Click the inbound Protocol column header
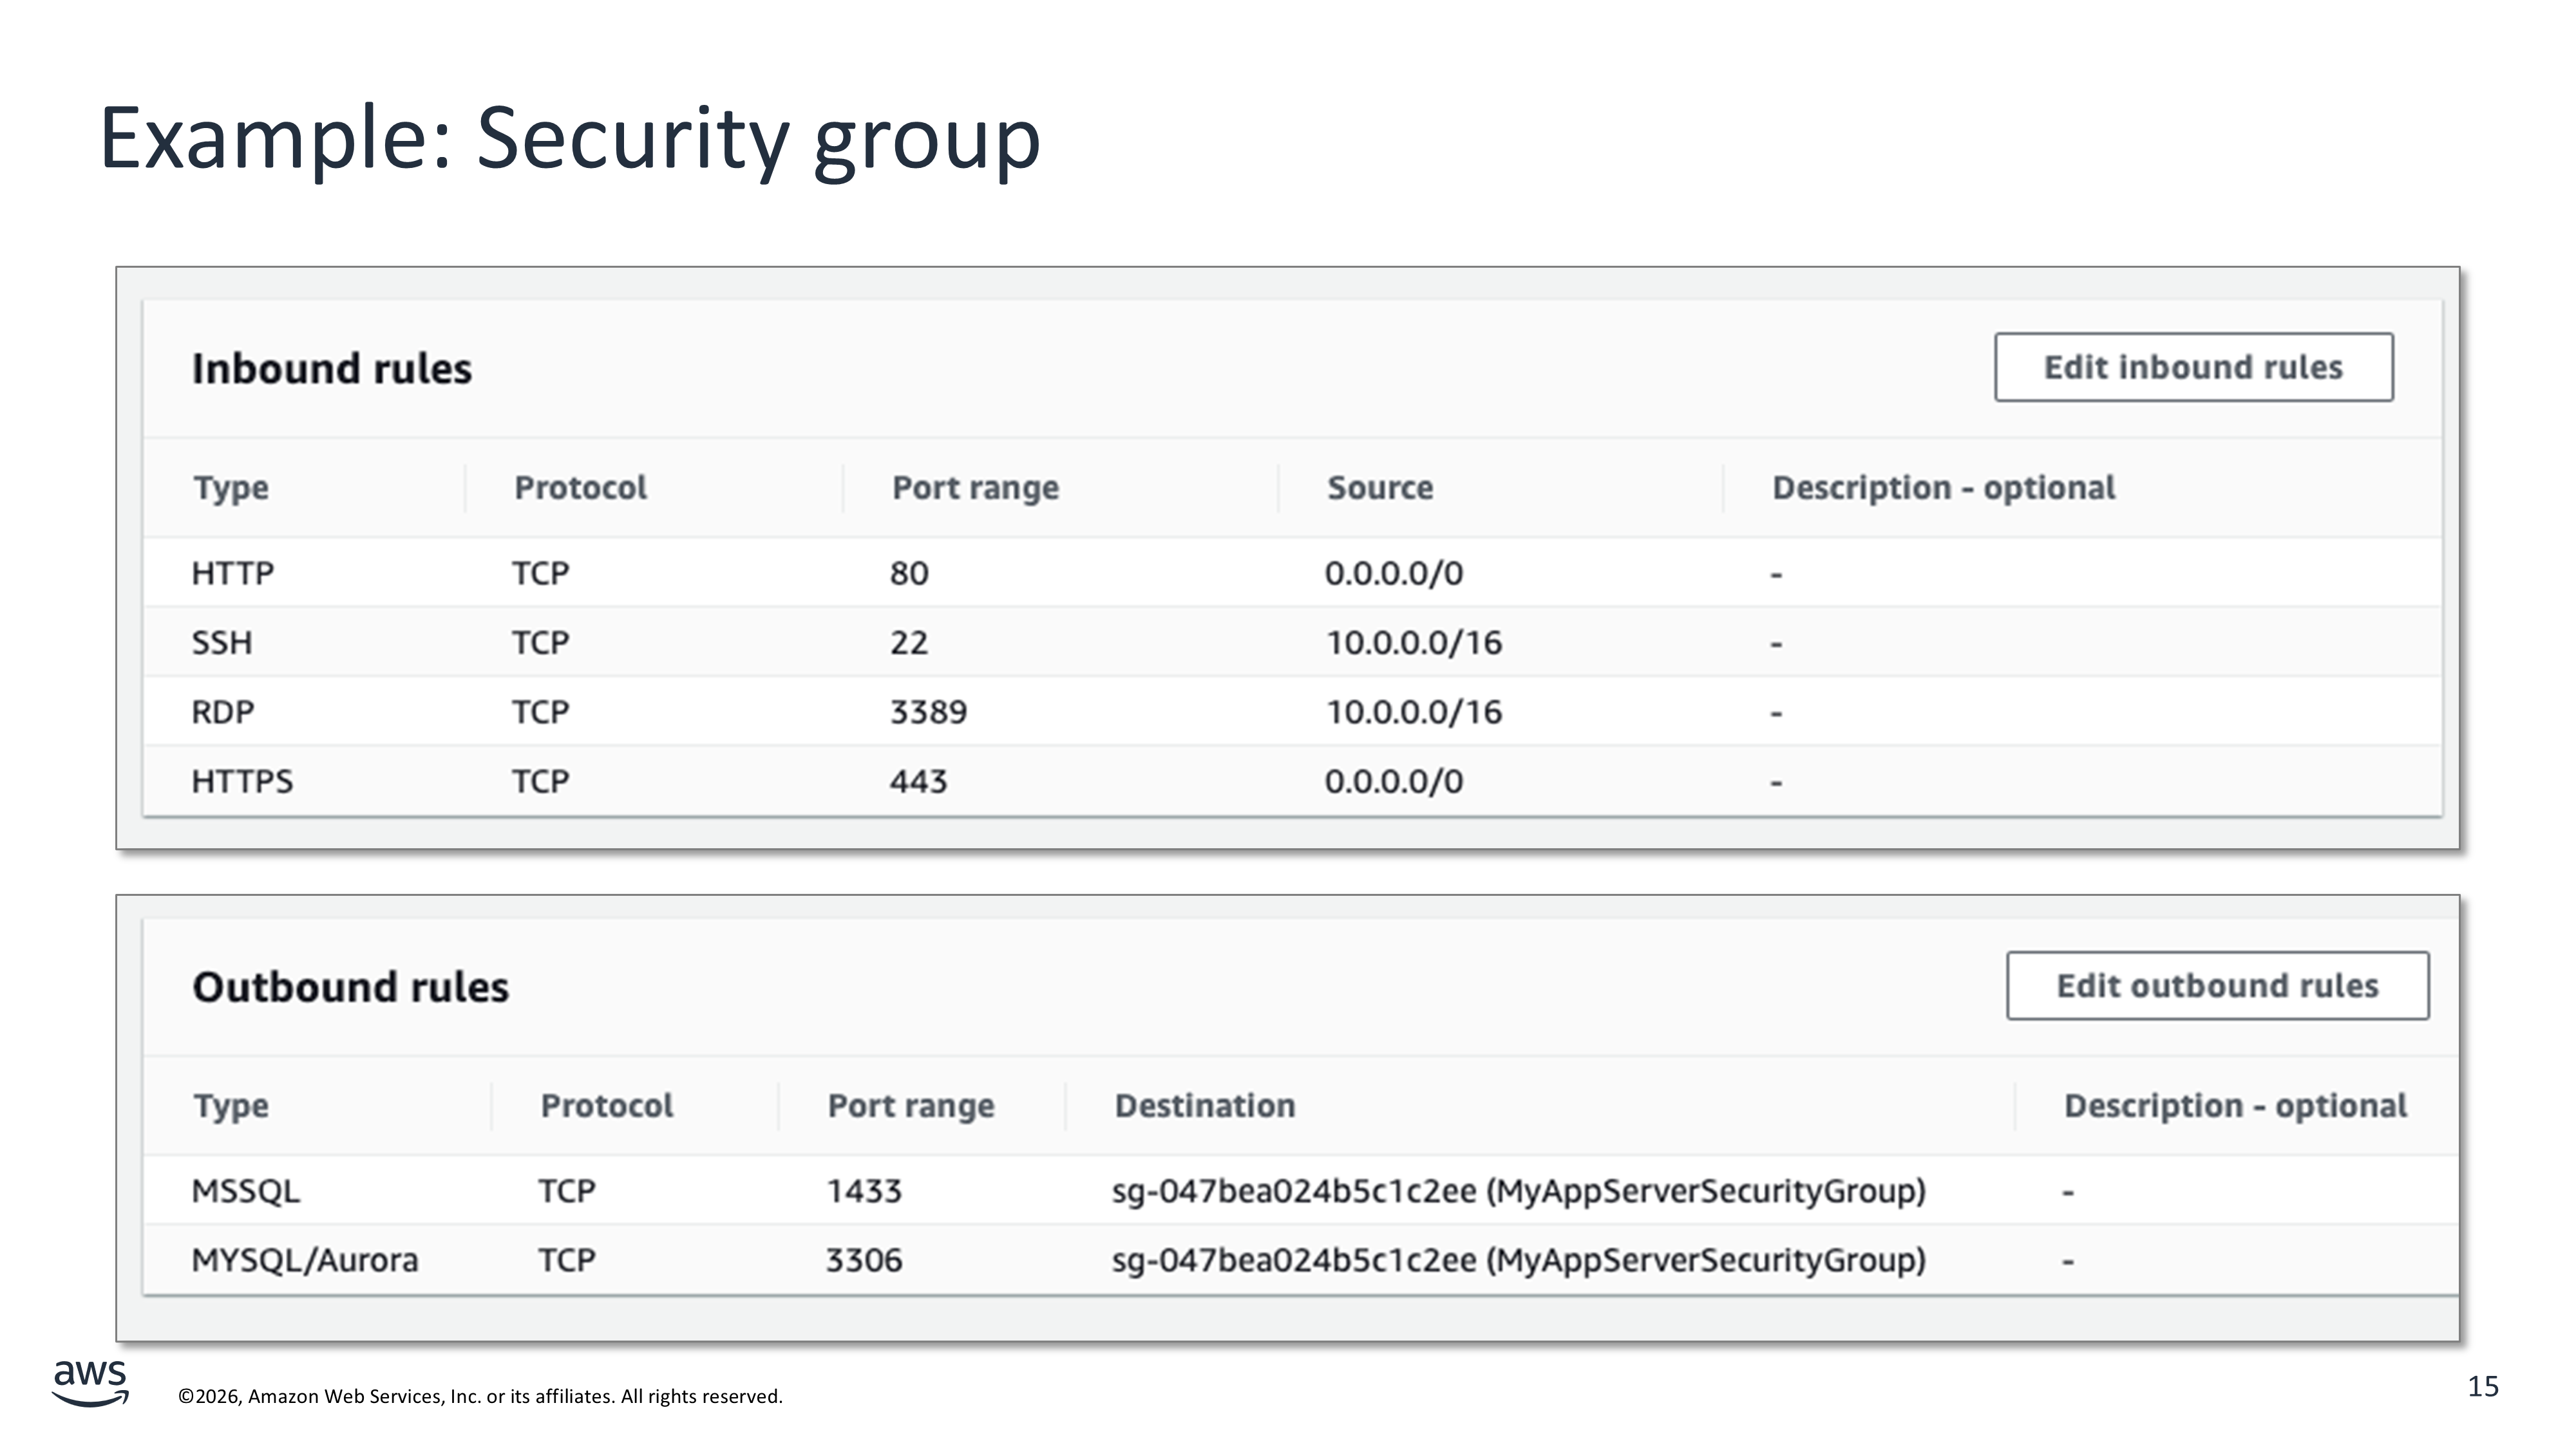The image size is (2576, 1448). [x=580, y=488]
